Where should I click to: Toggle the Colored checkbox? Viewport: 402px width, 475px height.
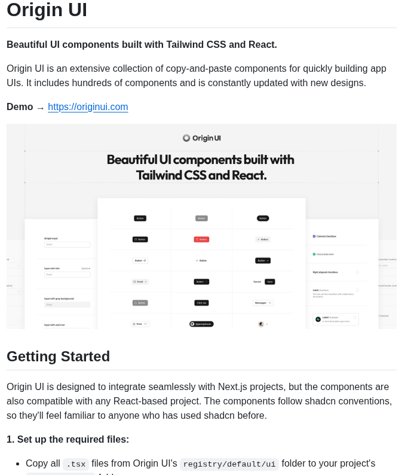click(x=314, y=236)
